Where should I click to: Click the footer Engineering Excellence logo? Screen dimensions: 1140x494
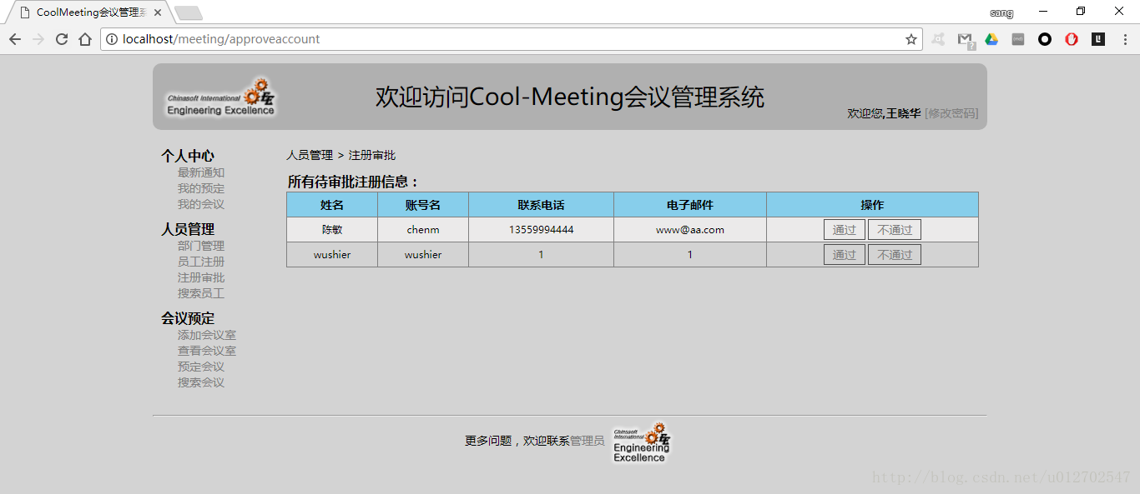click(641, 442)
